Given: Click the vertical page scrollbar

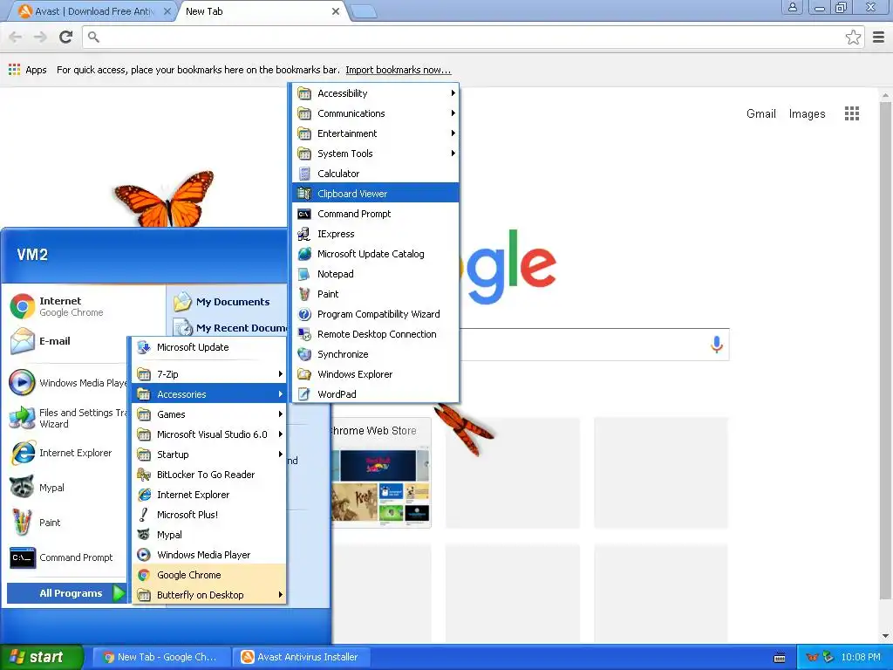Looking at the screenshot, I should pos(885,349).
